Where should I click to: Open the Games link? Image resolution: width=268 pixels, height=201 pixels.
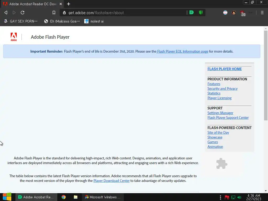pos(213,142)
